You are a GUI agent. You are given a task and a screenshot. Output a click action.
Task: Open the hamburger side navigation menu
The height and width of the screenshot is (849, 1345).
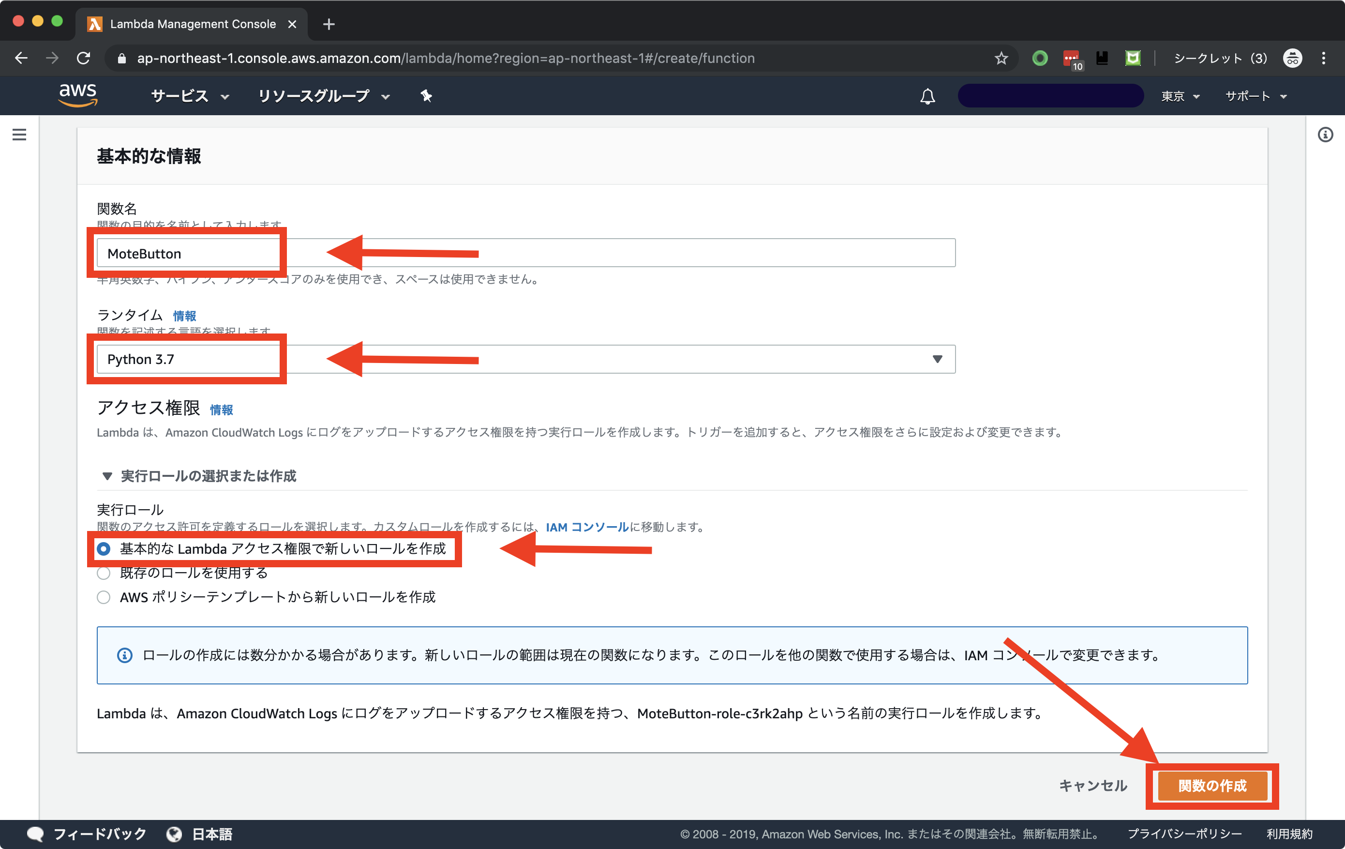click(x=19, y=135)
